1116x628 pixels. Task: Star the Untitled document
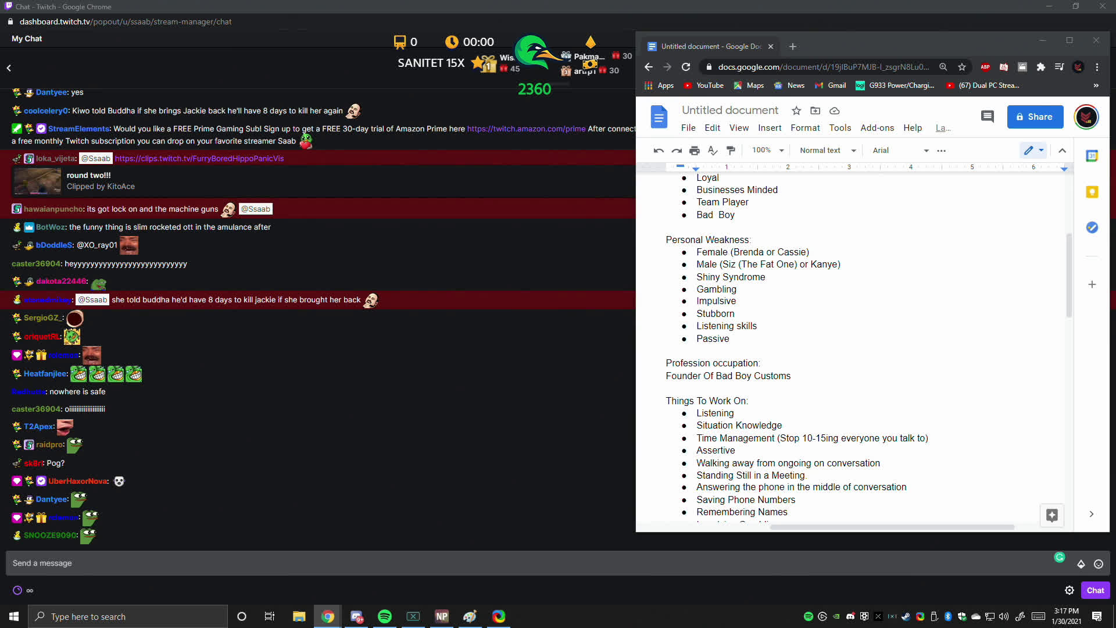click(x=796, y=110)
